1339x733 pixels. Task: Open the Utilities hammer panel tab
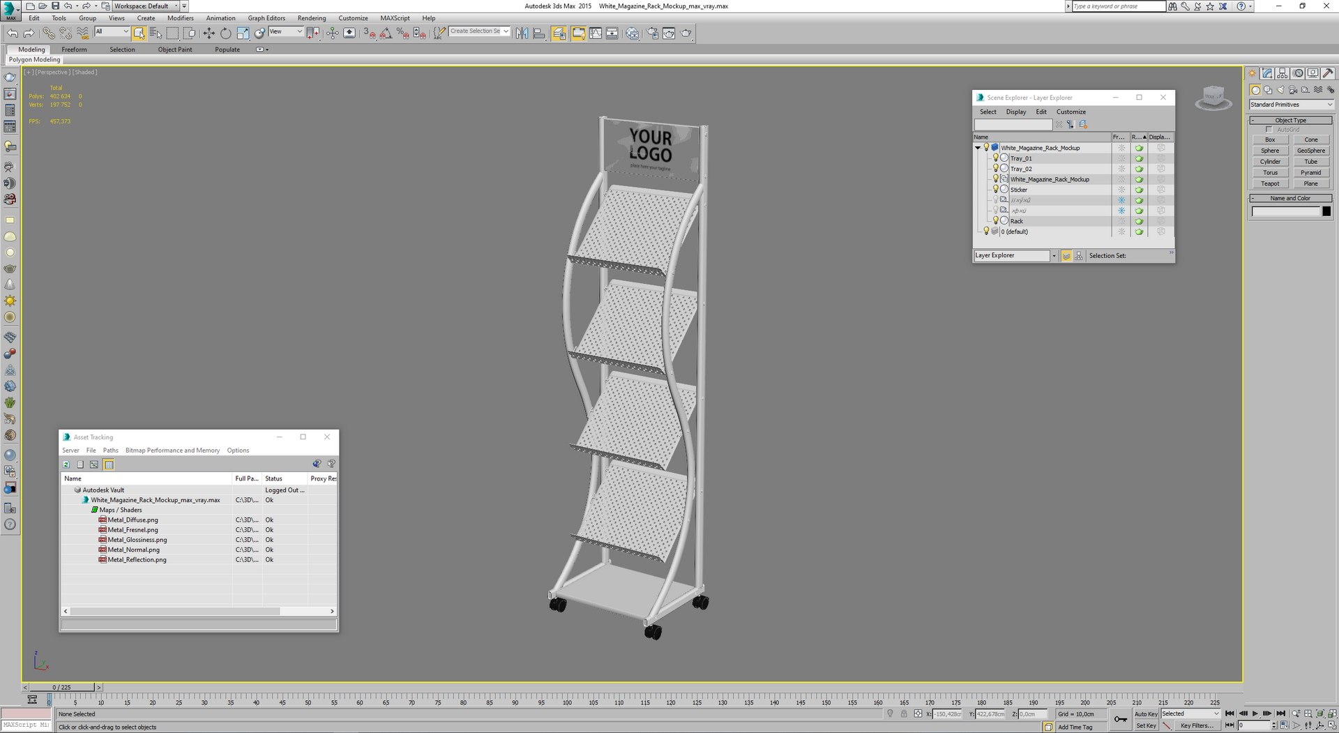(x=1328, y=73)
